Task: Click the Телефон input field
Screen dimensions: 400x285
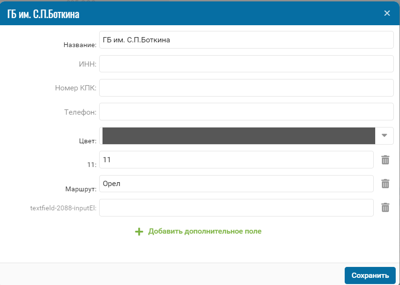Action: pyautogui.click(x=246, y=112)
